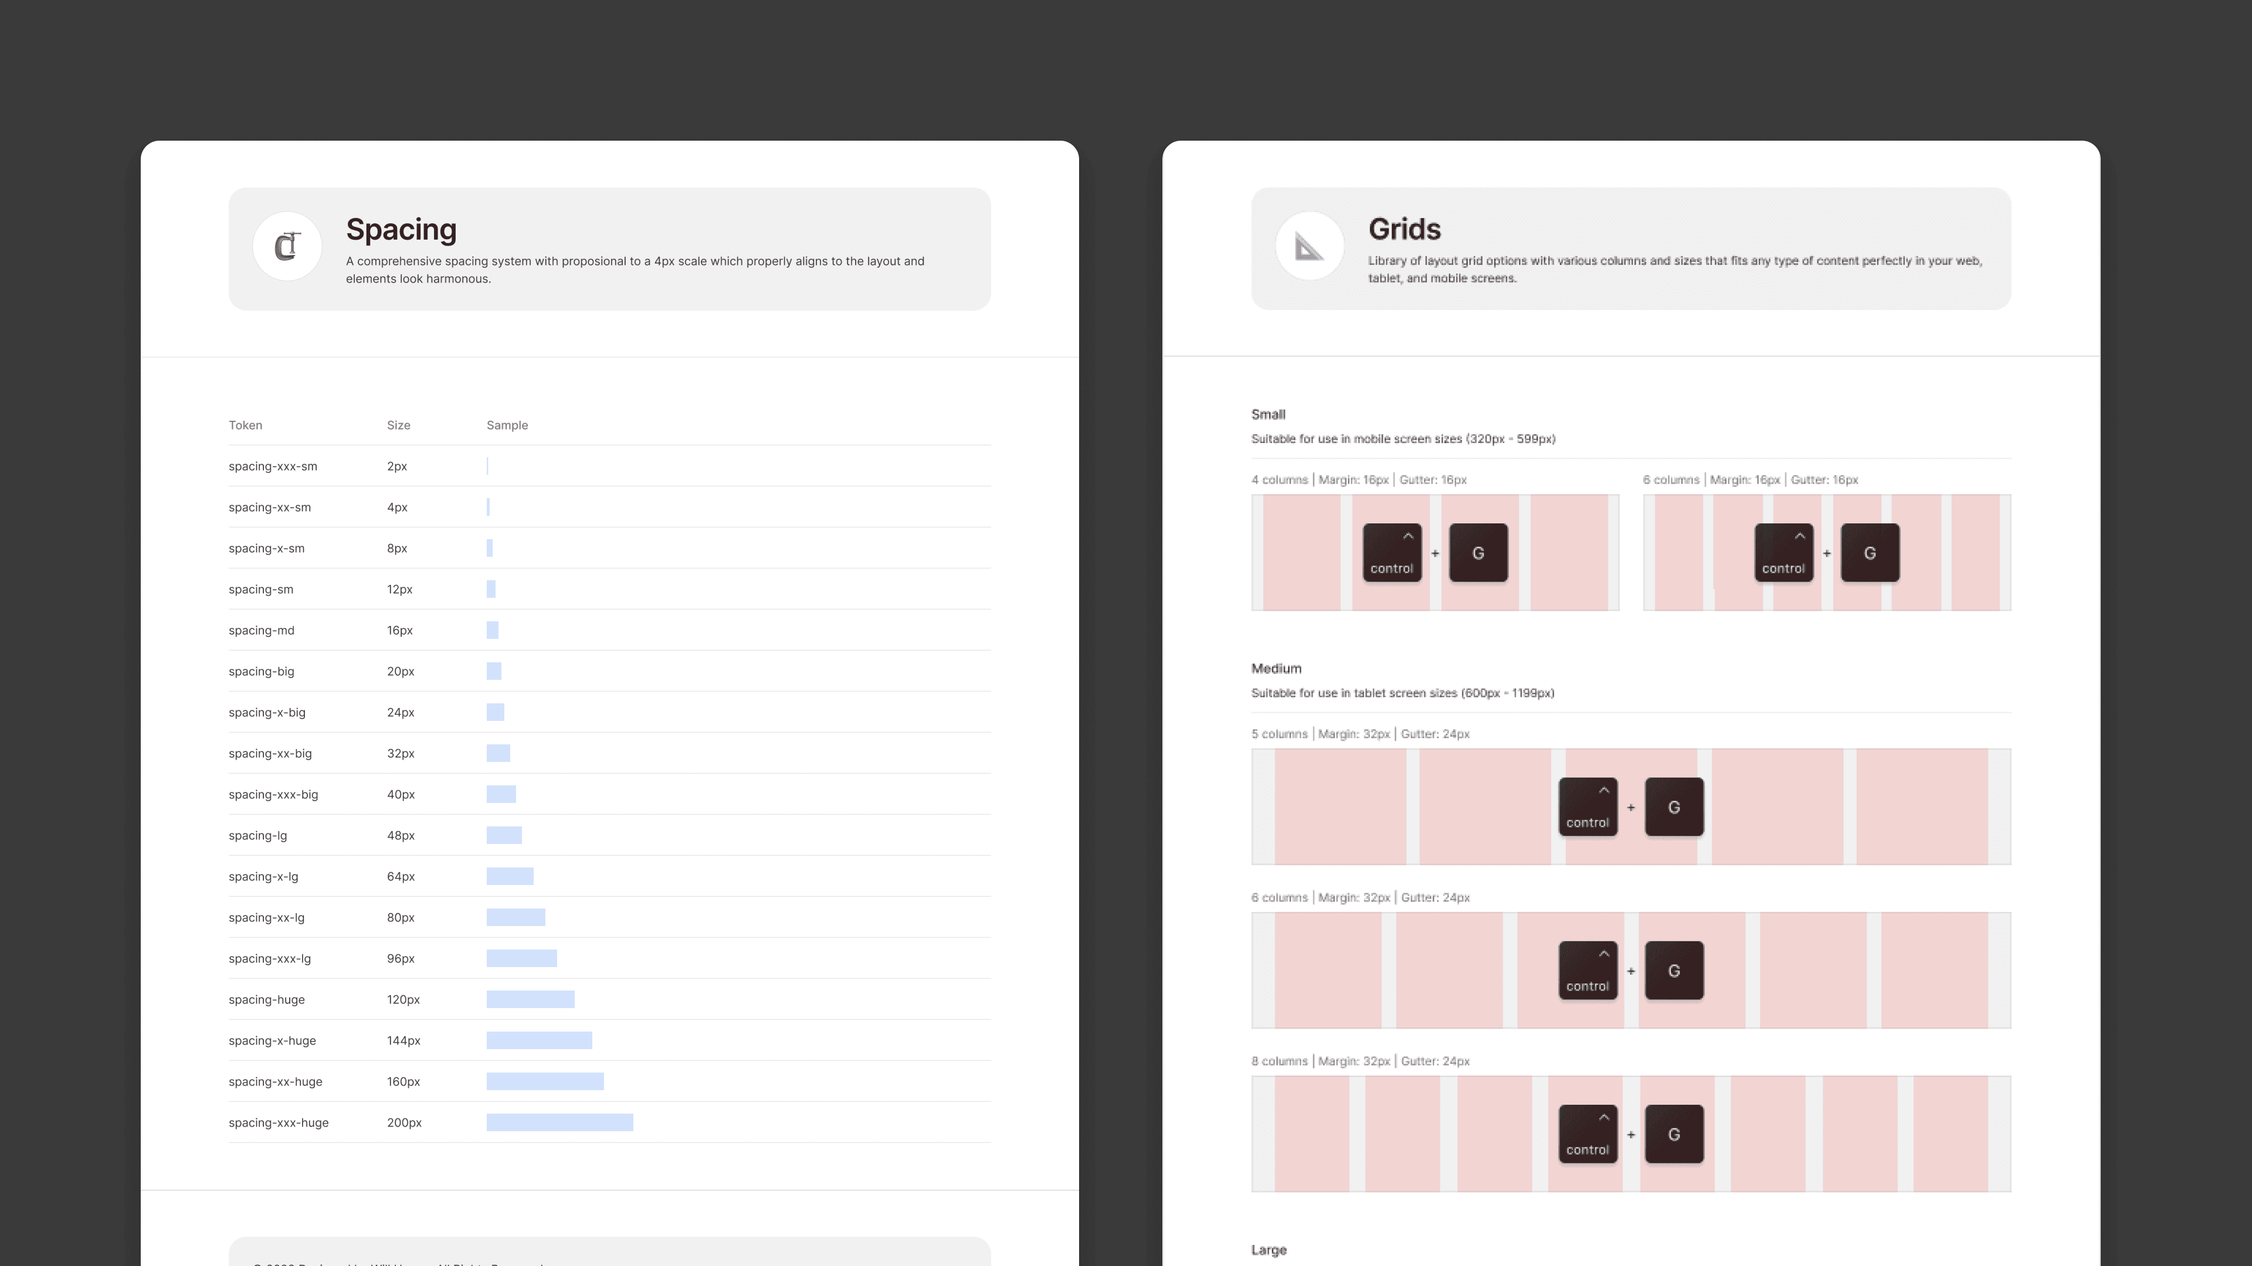Click the Grids title heading
2252x1266 pixels.
[1404, 229]
